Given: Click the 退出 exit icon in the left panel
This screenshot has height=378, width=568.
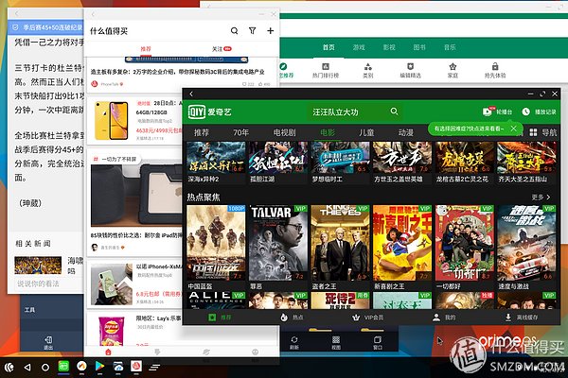Looking at the screenshot, I should (48, 342).
